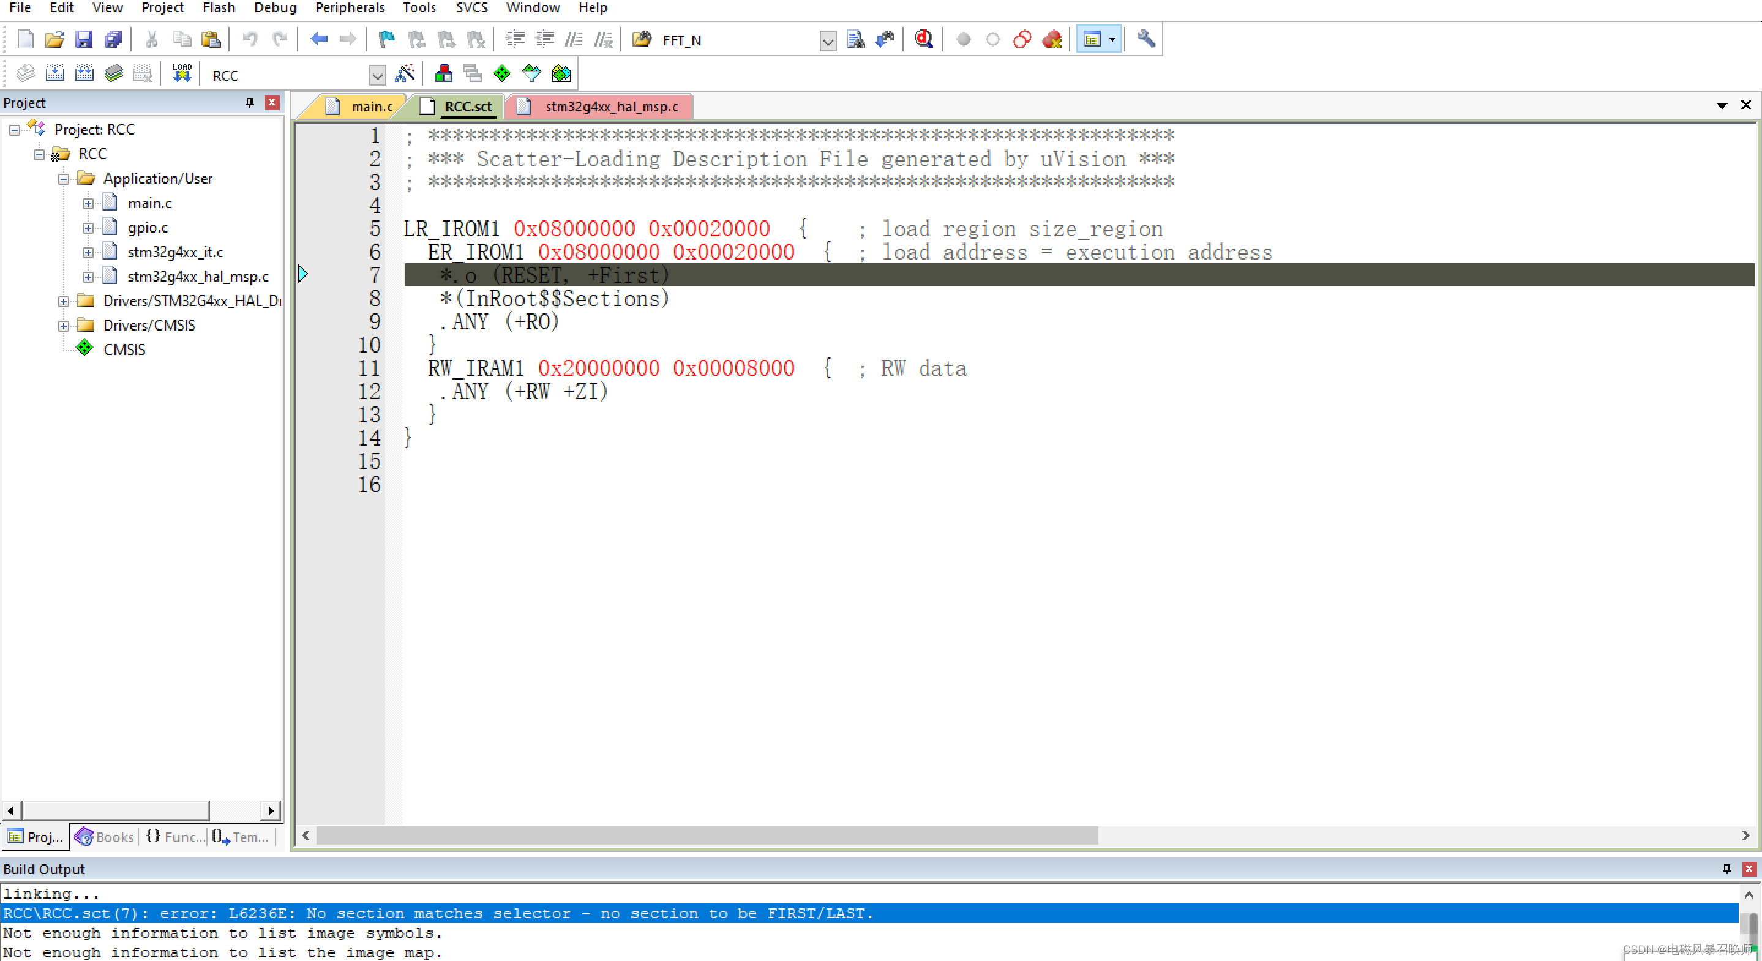The image size is (1762, 961).
Task: Start a debug session
Action: point(923,39)
